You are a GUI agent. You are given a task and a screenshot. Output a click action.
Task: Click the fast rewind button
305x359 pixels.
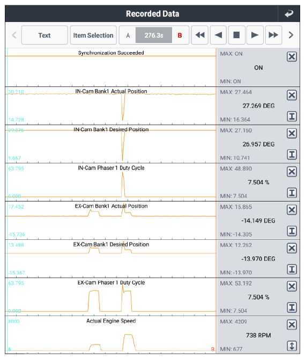(x=200, y=35)
